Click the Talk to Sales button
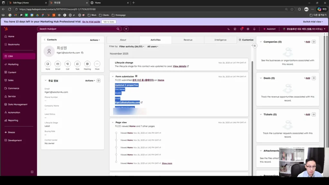The height and width of the screenshot is (185, 329). coord(109,22)
